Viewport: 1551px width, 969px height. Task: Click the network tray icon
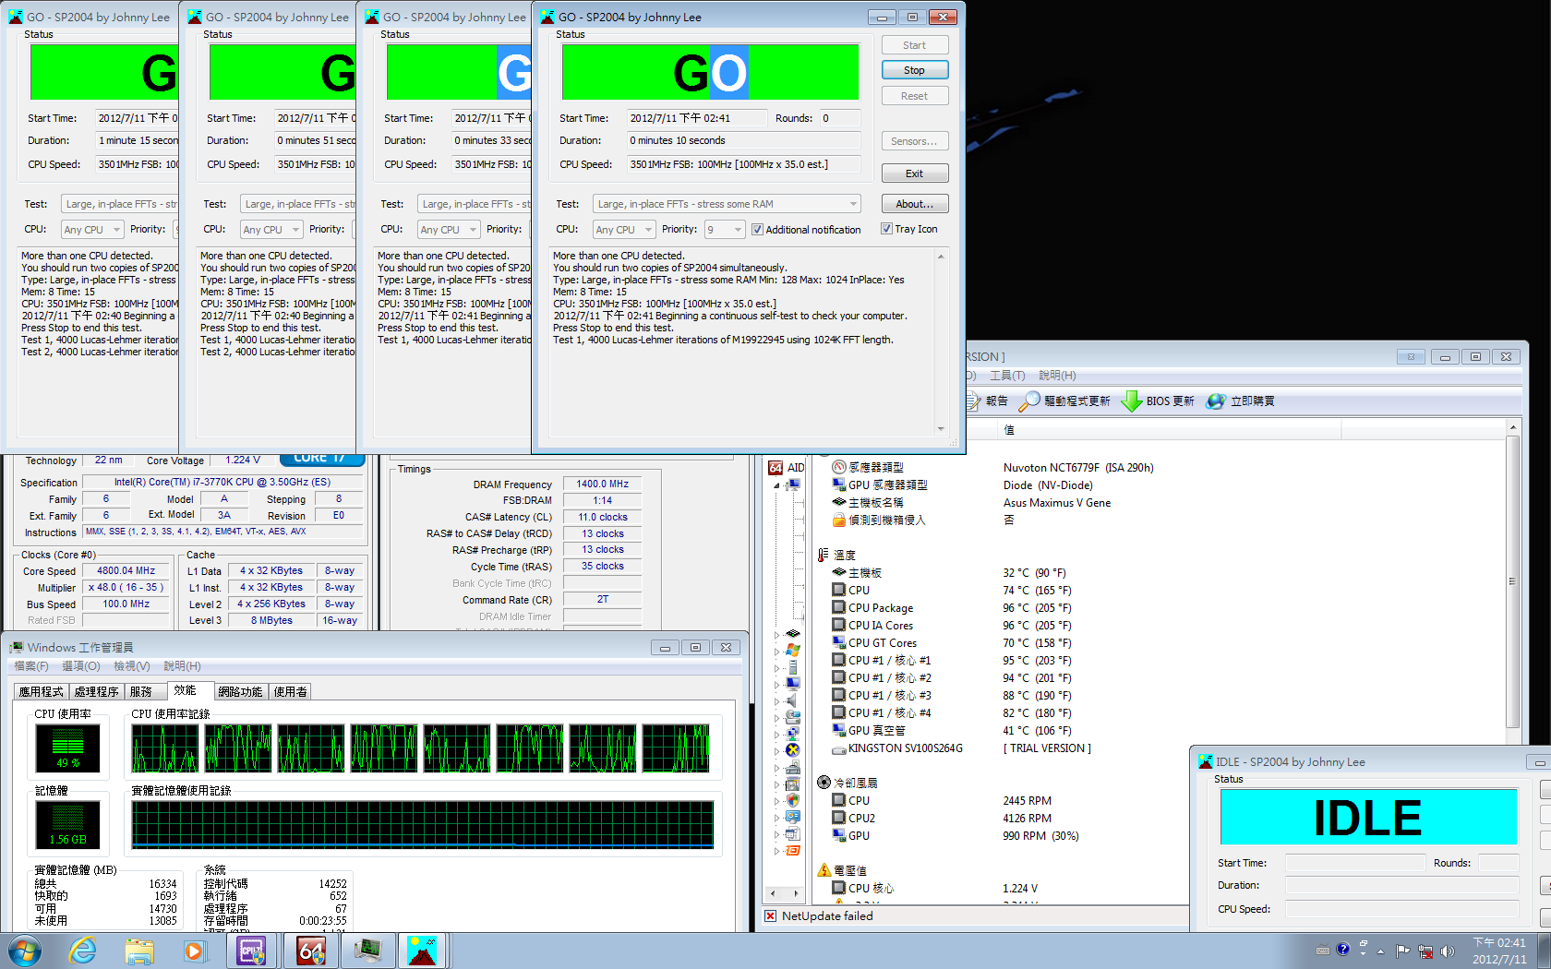pos(1425,951)
